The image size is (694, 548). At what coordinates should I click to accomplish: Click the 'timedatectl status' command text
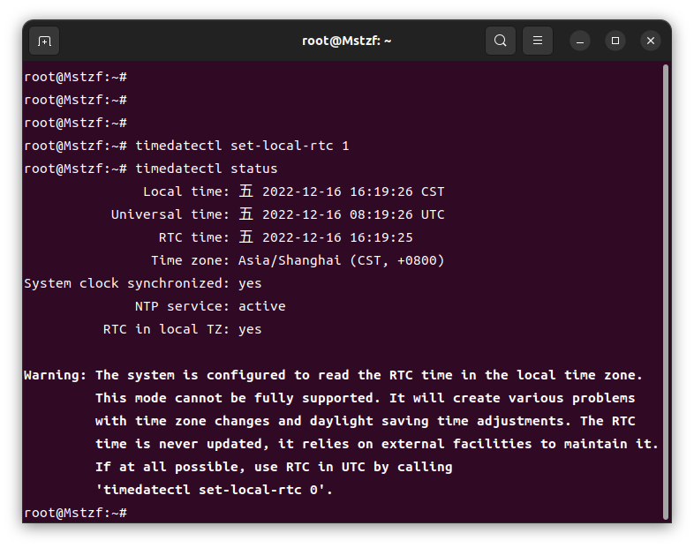(207, 169)
